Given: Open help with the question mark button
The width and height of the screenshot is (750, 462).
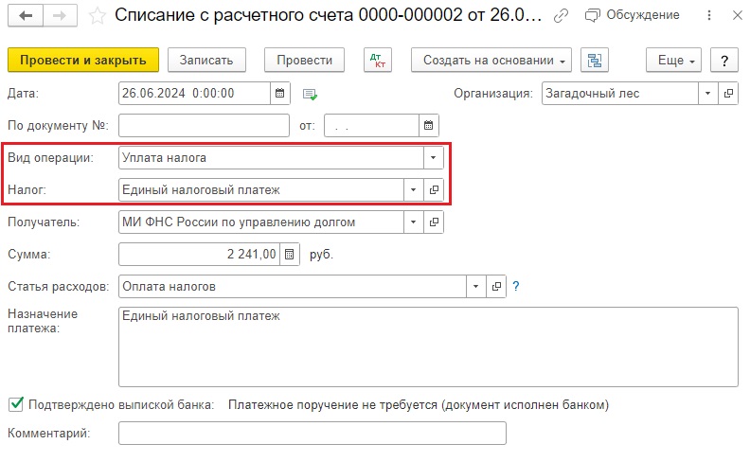Looking at the screenshot, I should tap(724, 61).
